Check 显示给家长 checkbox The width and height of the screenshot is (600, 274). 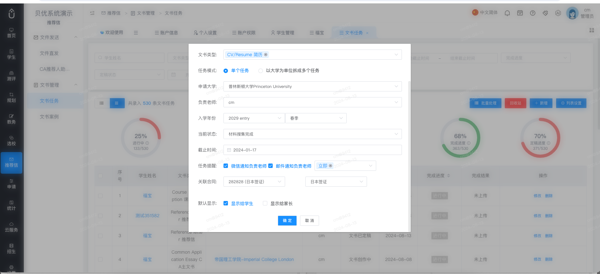click(x=265, y=203)
